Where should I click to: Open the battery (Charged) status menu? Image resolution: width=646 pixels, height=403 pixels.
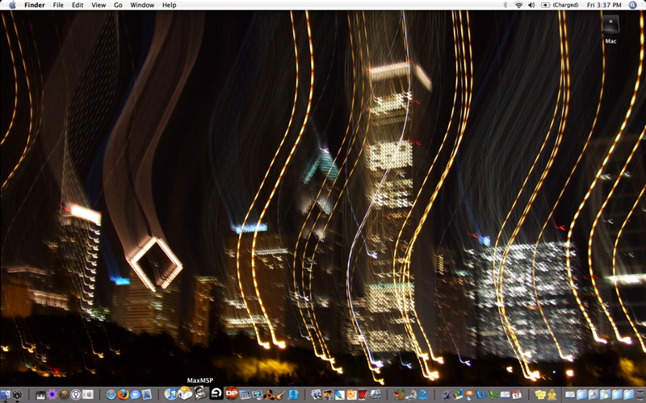point(560,5)
